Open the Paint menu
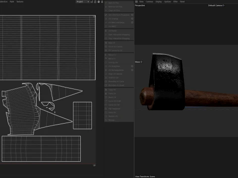Image resolution: width=238 pixels, height=178 pixels. click(x=12, y=1)
